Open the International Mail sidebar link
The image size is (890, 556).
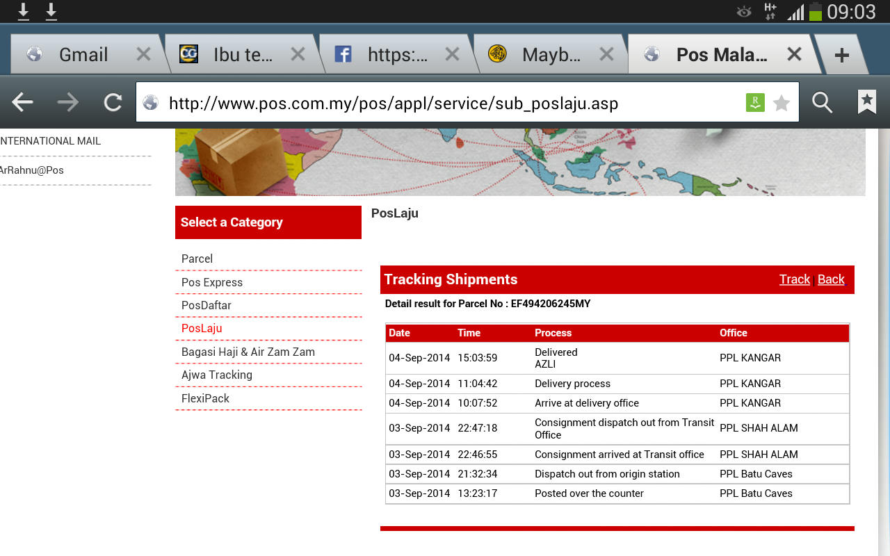(50, 141)
